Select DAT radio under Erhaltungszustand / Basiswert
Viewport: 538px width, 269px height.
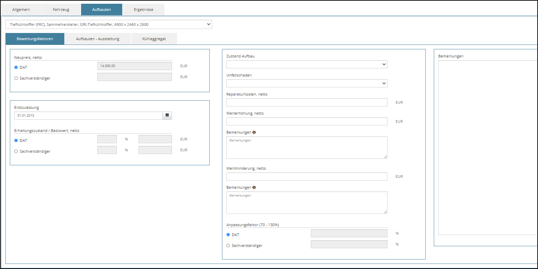[16, 140]
